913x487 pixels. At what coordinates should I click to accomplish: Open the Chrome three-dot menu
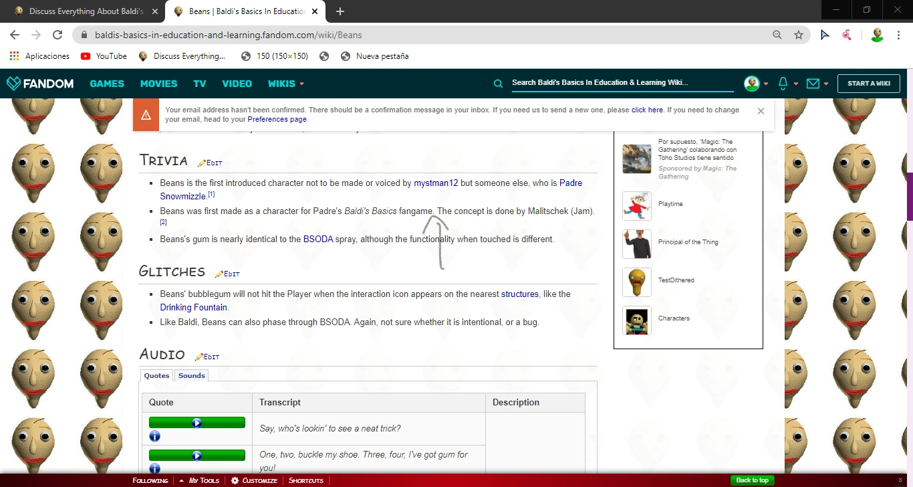pos(900,35)
